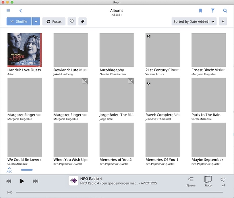Screen dimensions: 234x198
Task: Open the Autobiography album thumbnail
Action: (116, 50)
